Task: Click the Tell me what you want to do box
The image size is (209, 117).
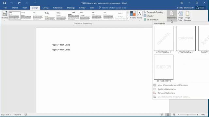Action: pyautogui.click(x=113, y=8)
